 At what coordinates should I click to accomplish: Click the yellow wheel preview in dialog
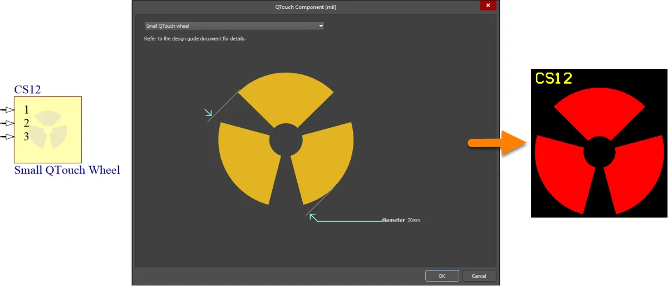286,139
